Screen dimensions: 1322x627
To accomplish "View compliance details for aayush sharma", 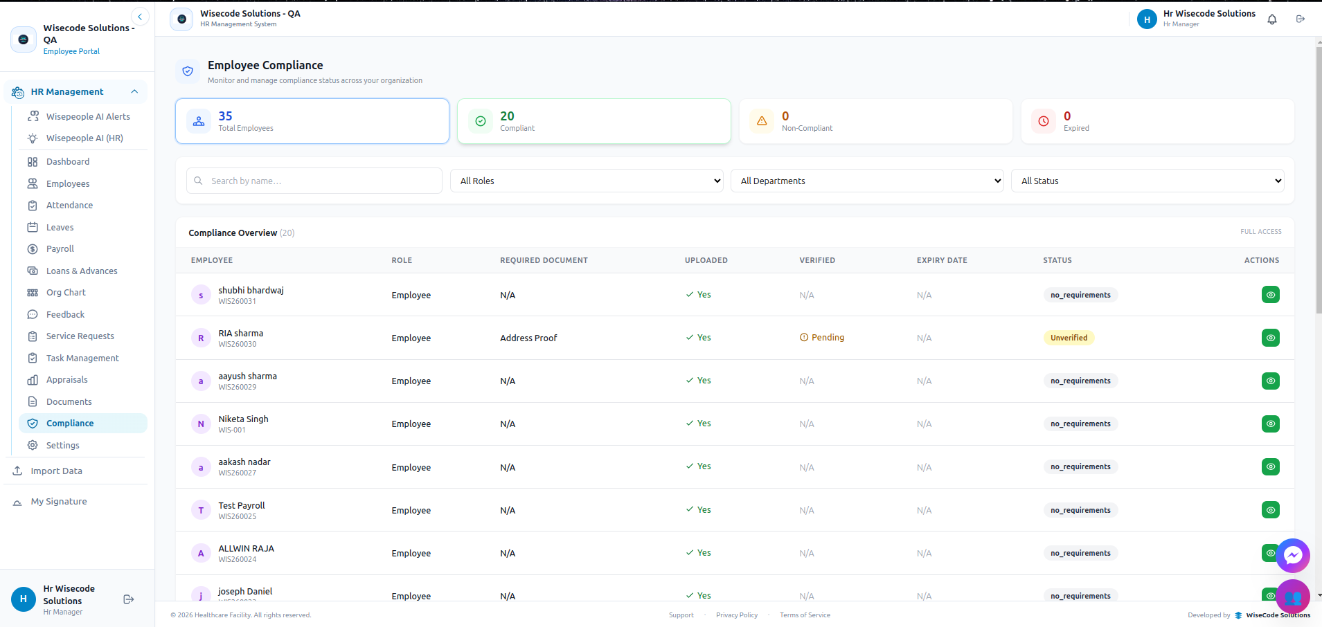I will tap(1271, 381).
